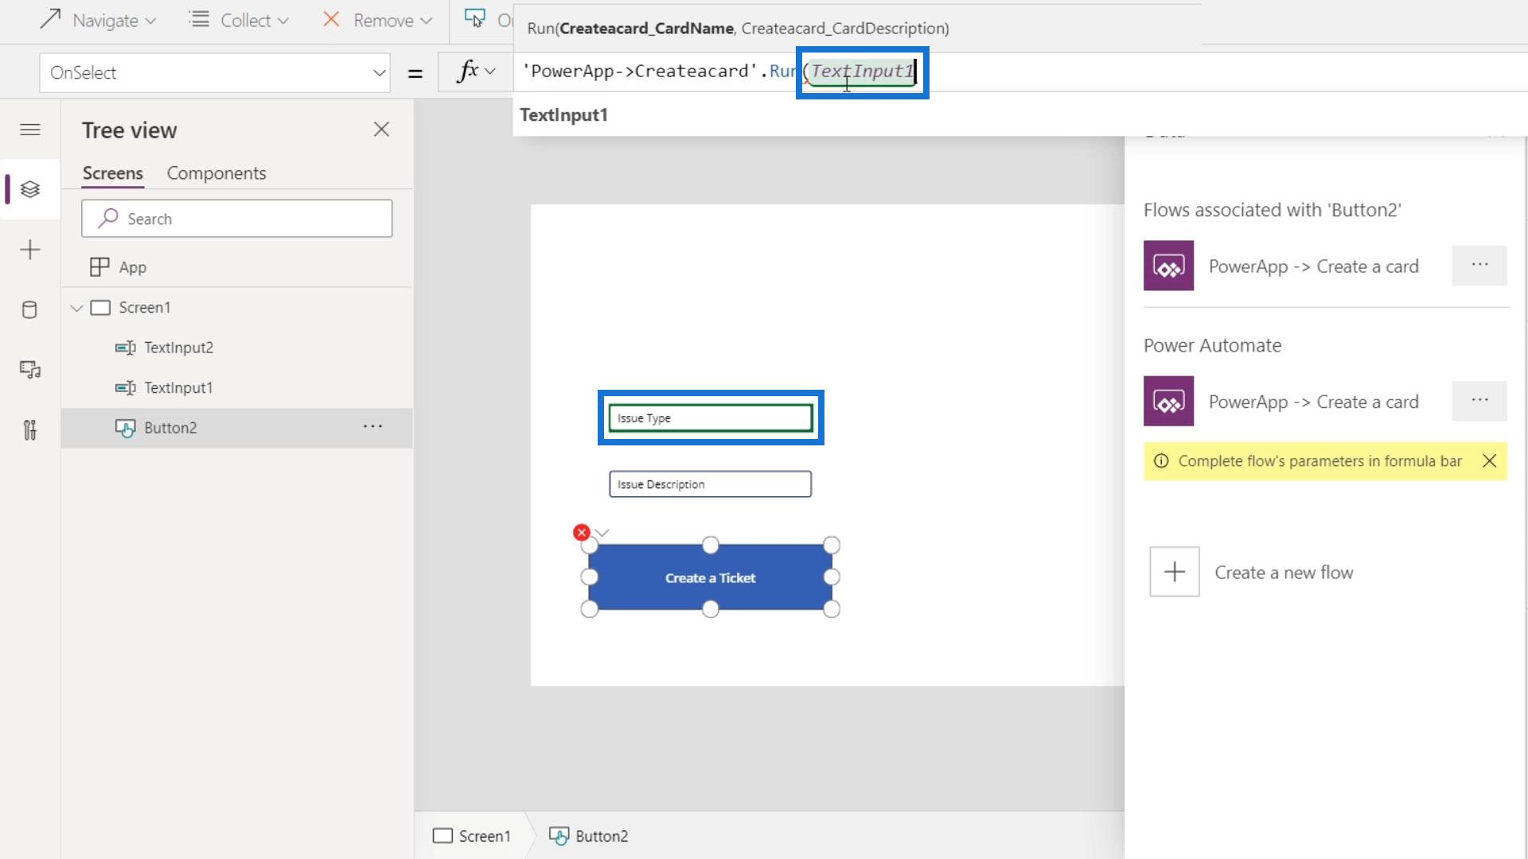The height and width of the screenshot is (859, 1528).
Task: Open the OnSelect property dropdown
Action: point(379,73)
